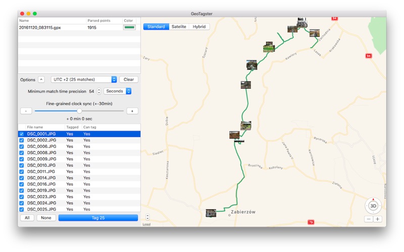Click the map stepper control near Legal
The width and height of the screenshot is (404, 252).
147,217
